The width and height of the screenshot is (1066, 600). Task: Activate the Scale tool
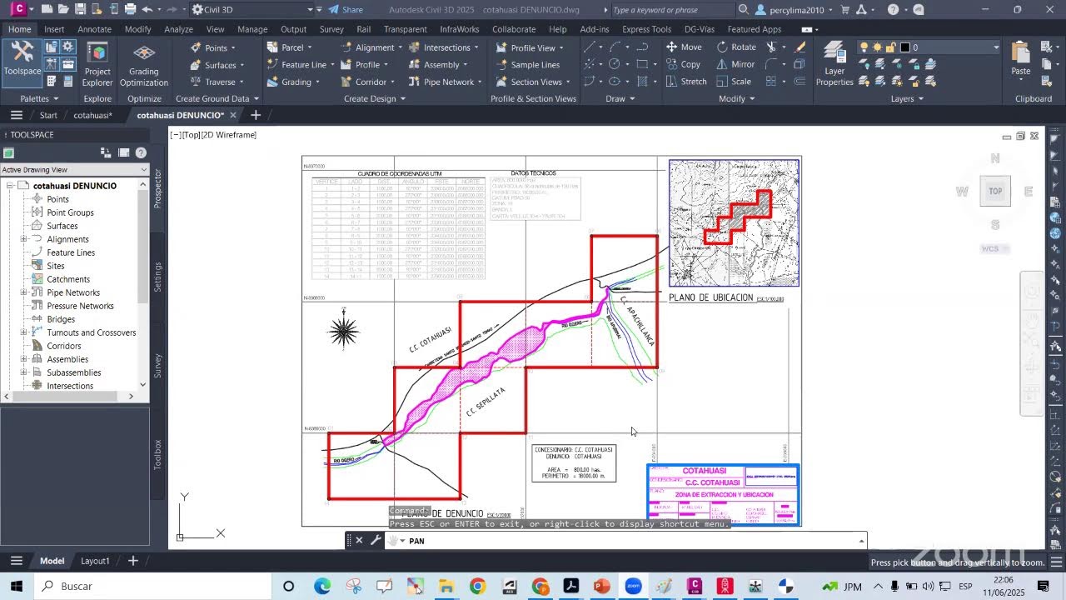click(733, 82)
